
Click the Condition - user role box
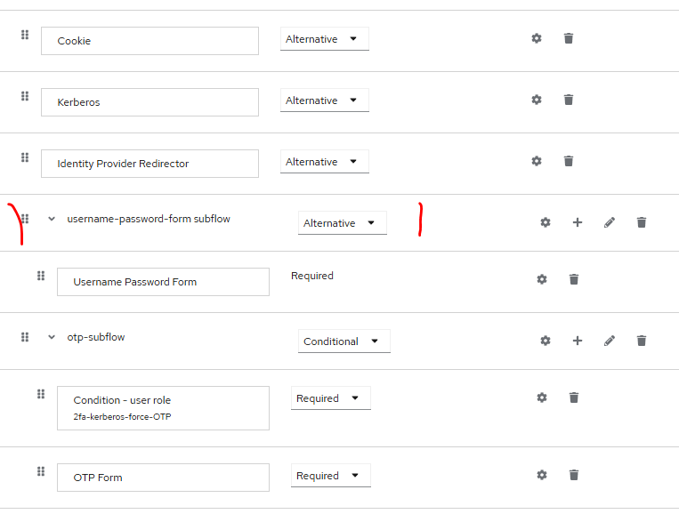point(163,408)
